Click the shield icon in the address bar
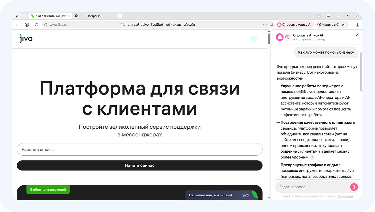The image size is (375, 212). (45, 25)
